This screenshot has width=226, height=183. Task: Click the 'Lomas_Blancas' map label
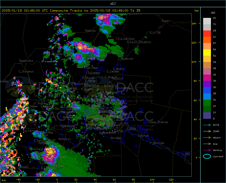(x=158, y=122)
